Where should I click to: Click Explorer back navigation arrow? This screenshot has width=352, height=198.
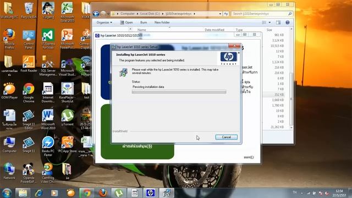tap(96, 14)
